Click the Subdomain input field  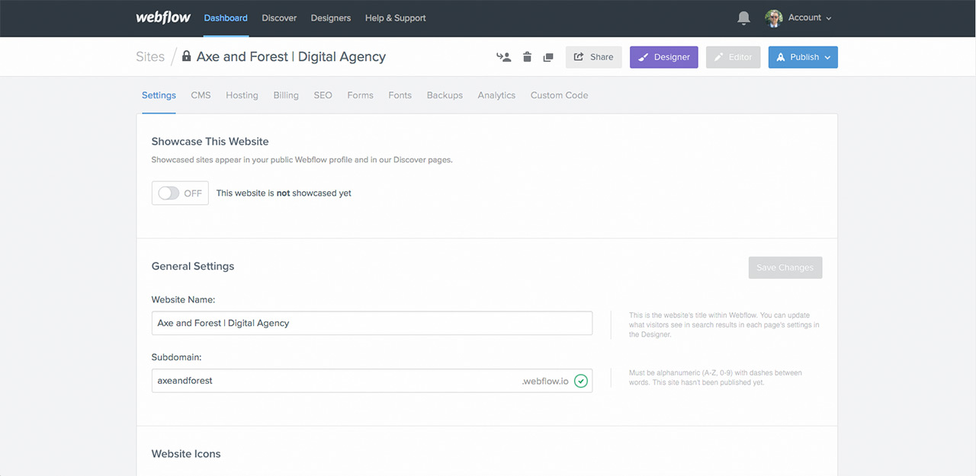coord(372,381)
